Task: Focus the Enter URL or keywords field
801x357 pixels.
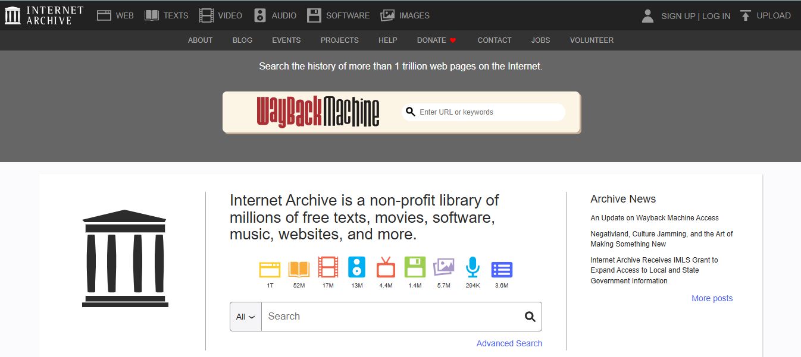Action: [x=483, y=112]
